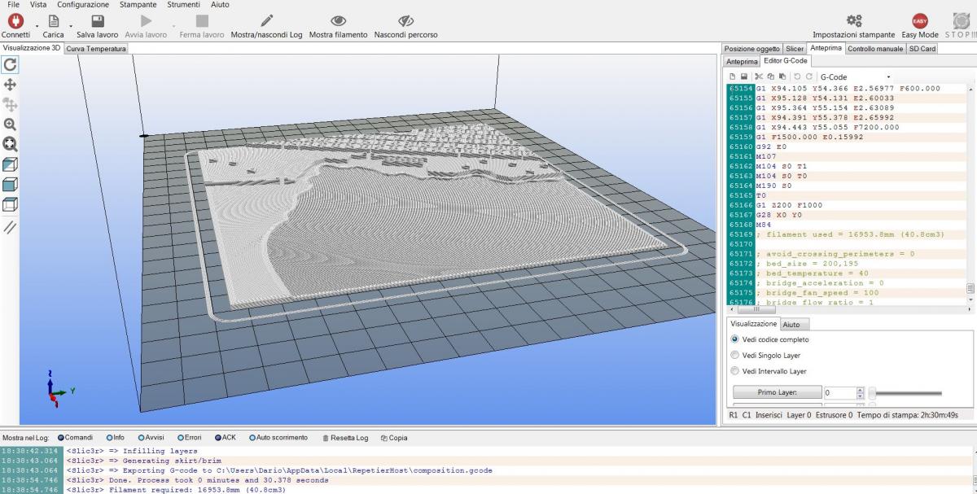This screenshot has height=494, width=977.
Task: Select the rotate view tool
Action: (11, 64)
